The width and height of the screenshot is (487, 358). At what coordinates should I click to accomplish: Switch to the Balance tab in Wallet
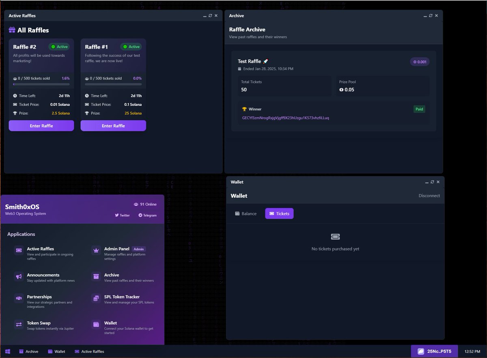pyautogui.click(x=246, y=213)
